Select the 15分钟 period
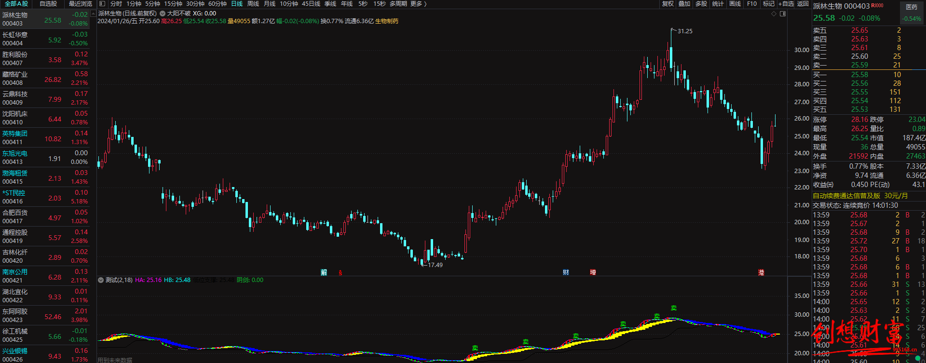 (173, 4)
